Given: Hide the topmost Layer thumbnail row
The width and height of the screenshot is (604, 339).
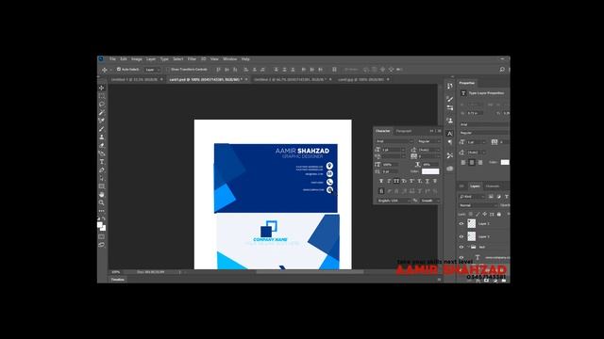Looking at the screenshot, I should [x=461, y=224].
